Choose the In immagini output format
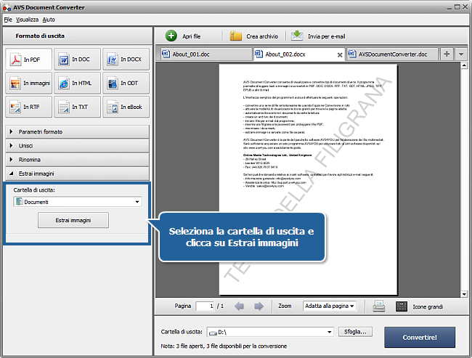Viewport: 472px width, 358px height. pos(29,83)
